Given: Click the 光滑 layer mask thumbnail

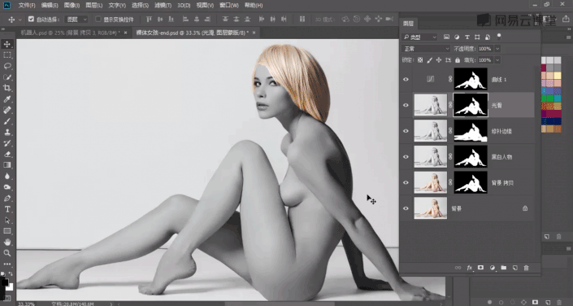Looking at the screenshot, I should pyautogui.click(x=471, y=105).
